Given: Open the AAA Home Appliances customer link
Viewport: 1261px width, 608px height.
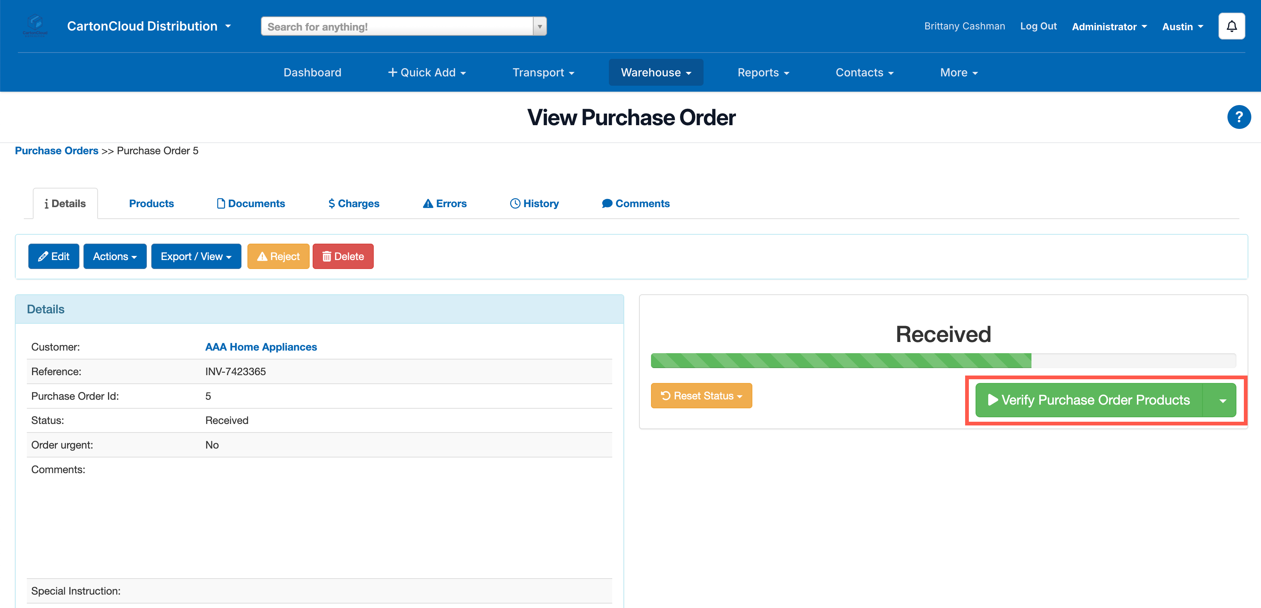Looking at the screenshot, I should [x=261, y=347].
